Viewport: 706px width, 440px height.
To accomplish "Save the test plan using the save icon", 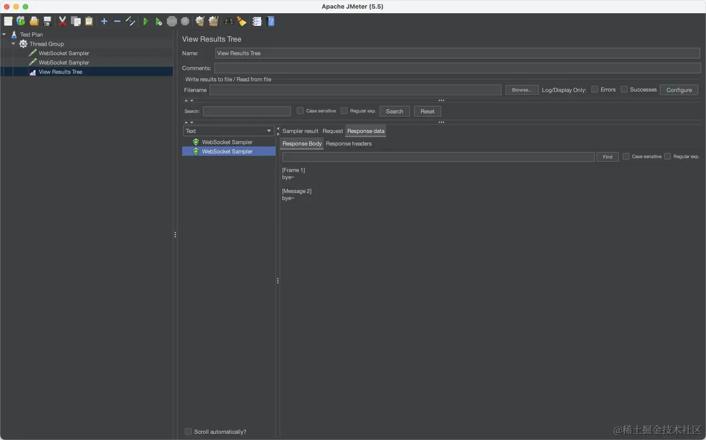I will pyautogui.click(x=47, y=21).
